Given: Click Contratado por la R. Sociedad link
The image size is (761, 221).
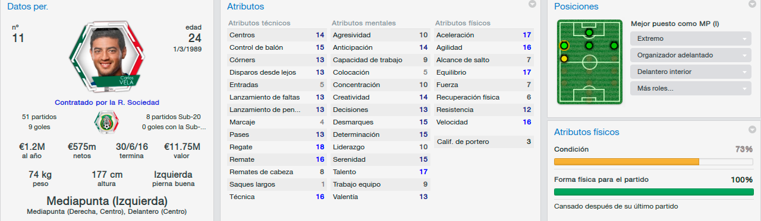Looking at the screenshot, I should pos(107,103).
